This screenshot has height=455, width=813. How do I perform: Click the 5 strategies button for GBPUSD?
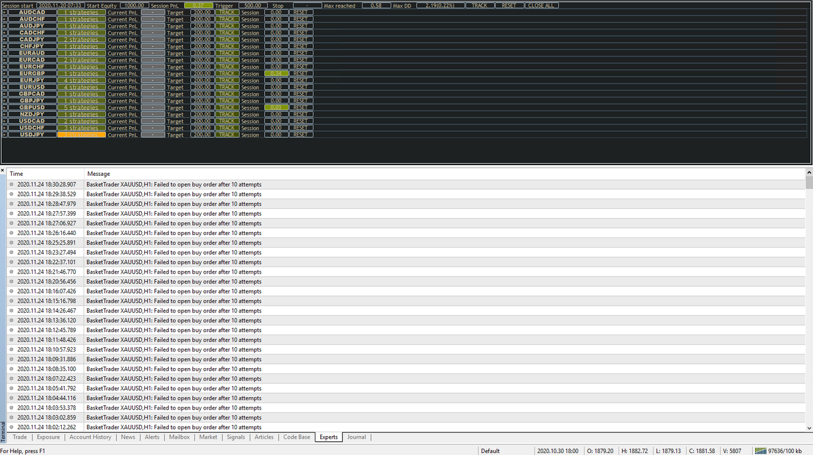click(81, 108)
